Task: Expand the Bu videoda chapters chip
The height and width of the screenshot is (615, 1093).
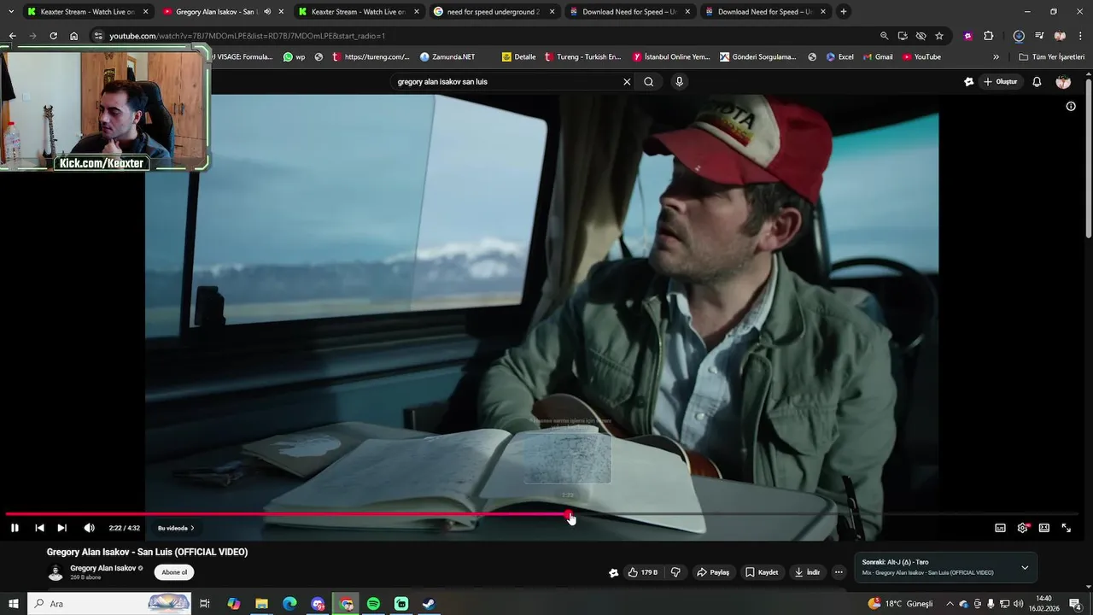Action: tap(176, 528)
